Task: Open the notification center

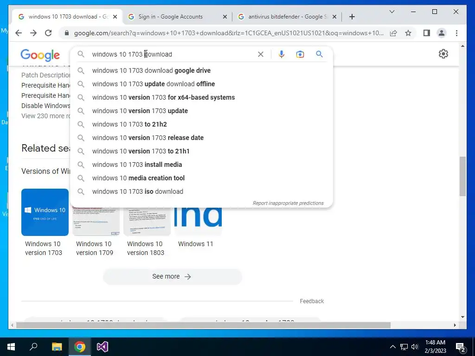Action: coord(461,347)
